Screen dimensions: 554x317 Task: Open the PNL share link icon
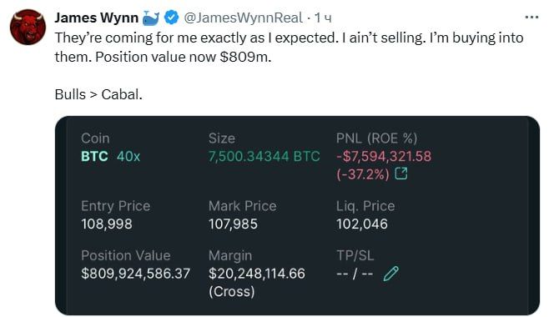tap(401, 174)
